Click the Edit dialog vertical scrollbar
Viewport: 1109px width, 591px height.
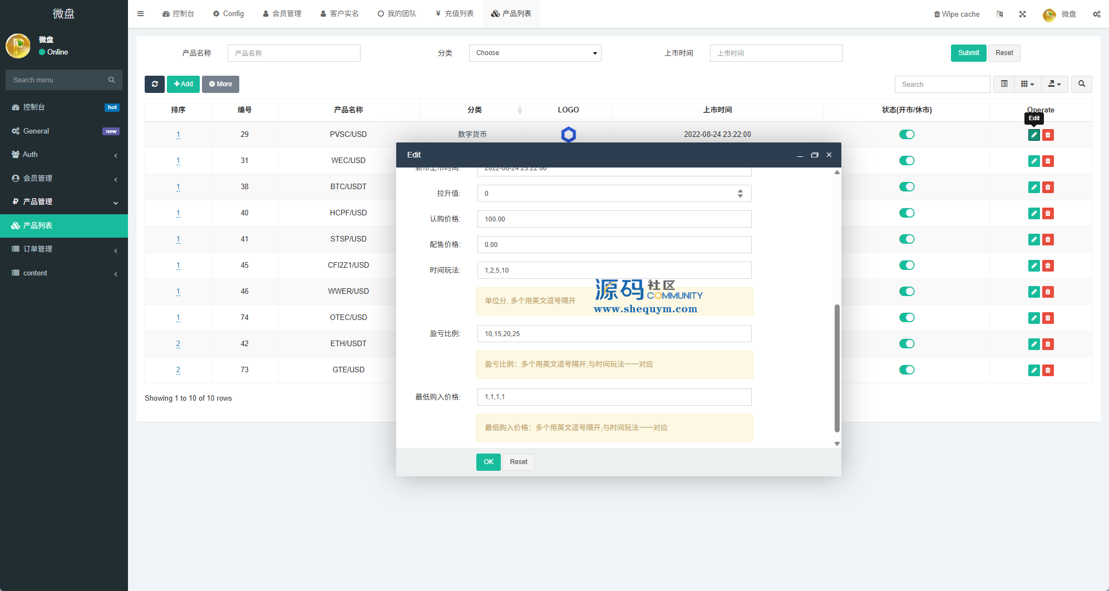[x=837, y=367]
